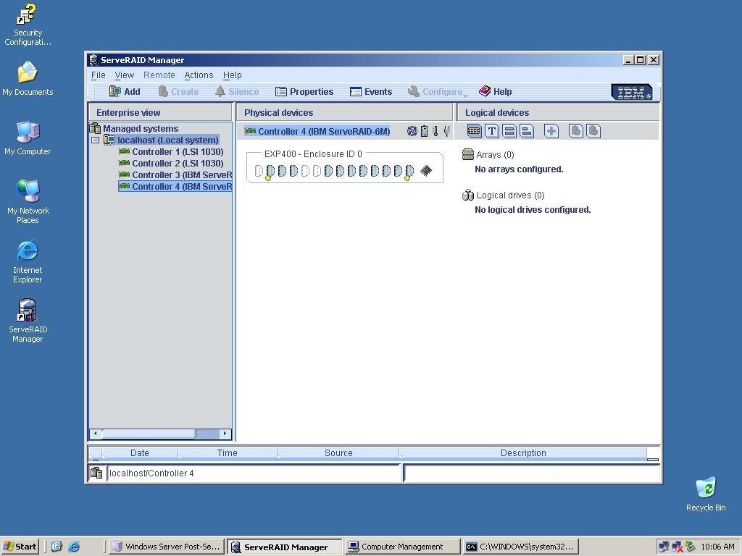Switch to the Computer Management taskbar window
This screenshot has height=556, width=742.
[x=402, y=547]
